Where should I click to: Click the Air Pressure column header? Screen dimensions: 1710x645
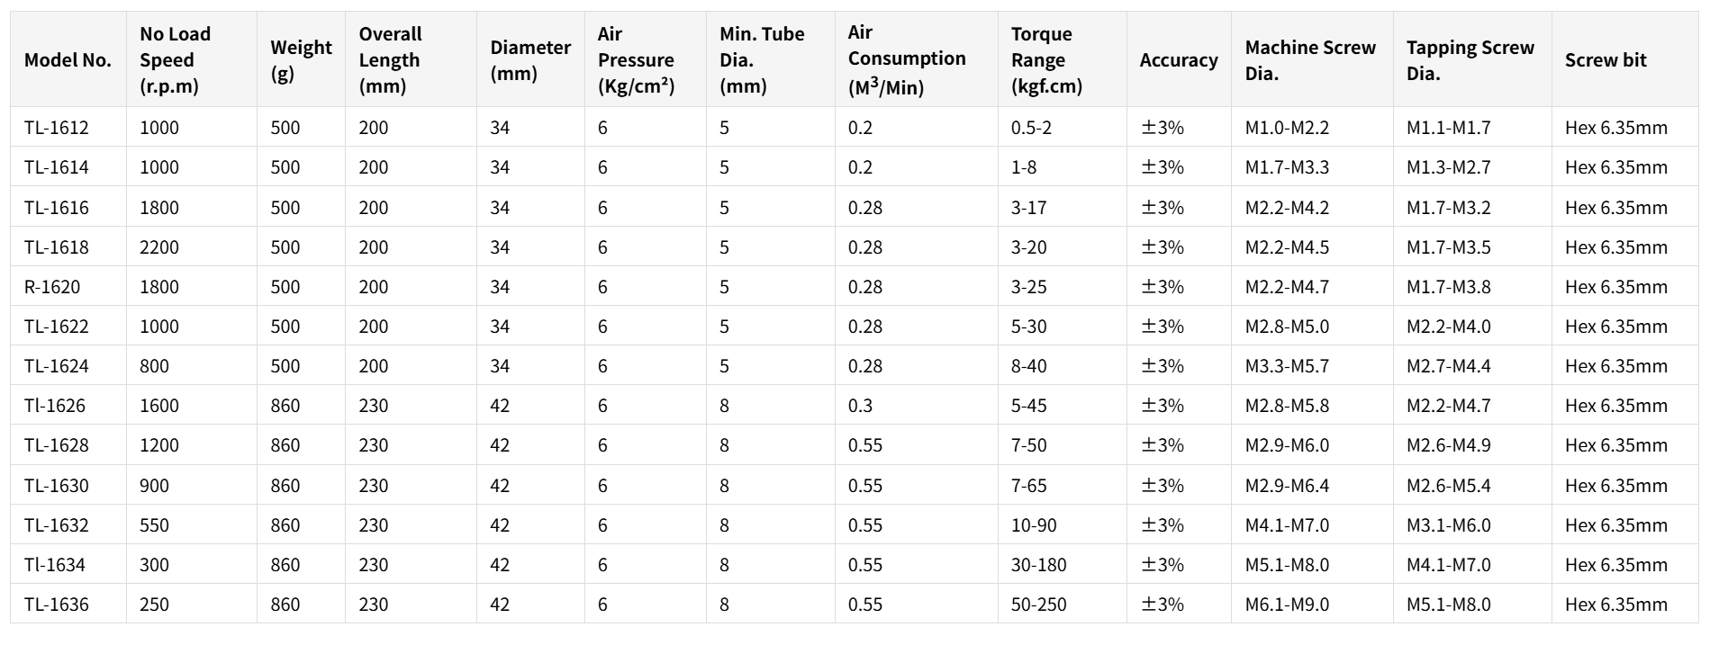636,60
